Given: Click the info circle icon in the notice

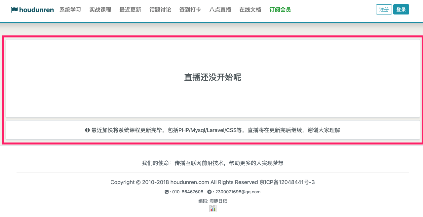Looking at the screenshot, I should 87,130.
